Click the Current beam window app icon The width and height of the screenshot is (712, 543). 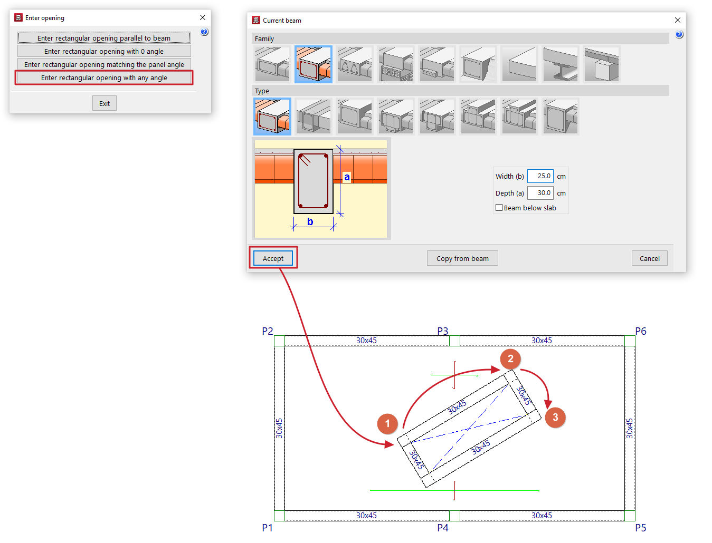point(256,20)
